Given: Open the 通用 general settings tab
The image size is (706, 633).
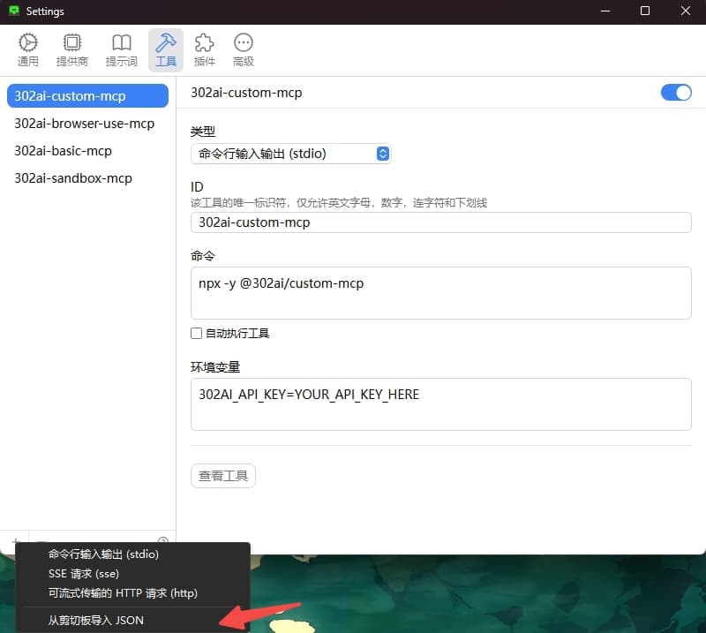Looking at the screenshot, I should pos(28,50).
